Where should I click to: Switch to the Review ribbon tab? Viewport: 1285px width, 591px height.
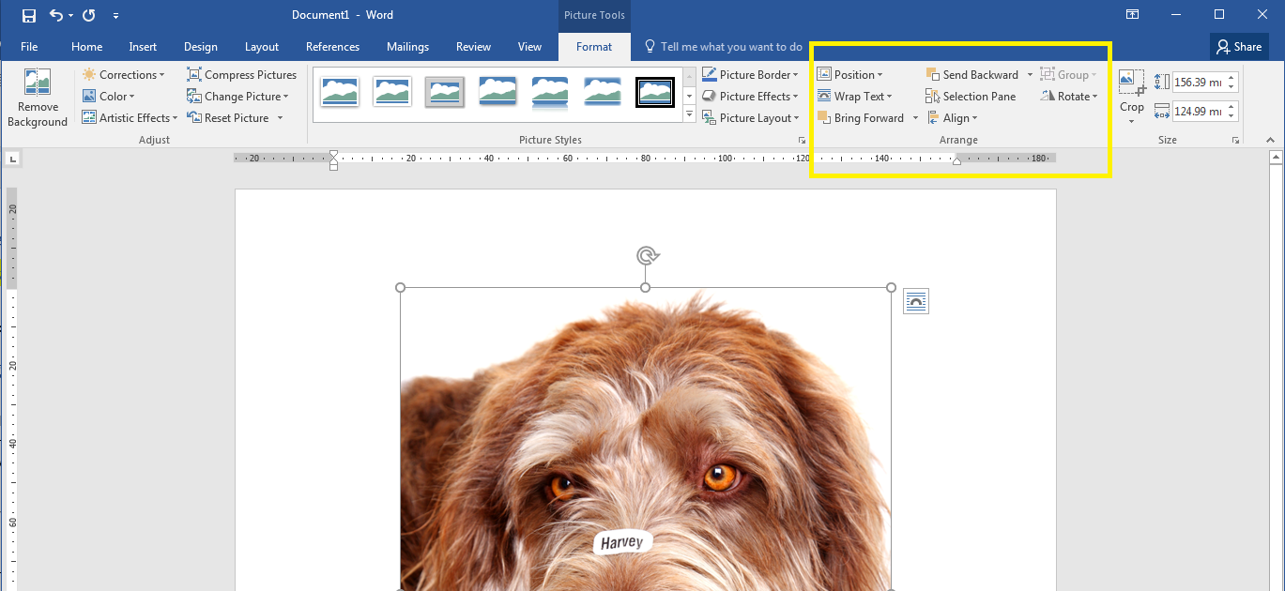pyautogui.click(x=473, y=46)
